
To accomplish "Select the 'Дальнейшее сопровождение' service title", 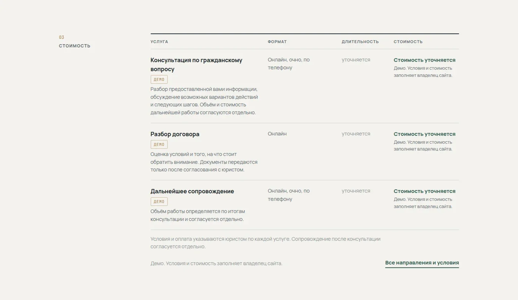I will [192, 191].
